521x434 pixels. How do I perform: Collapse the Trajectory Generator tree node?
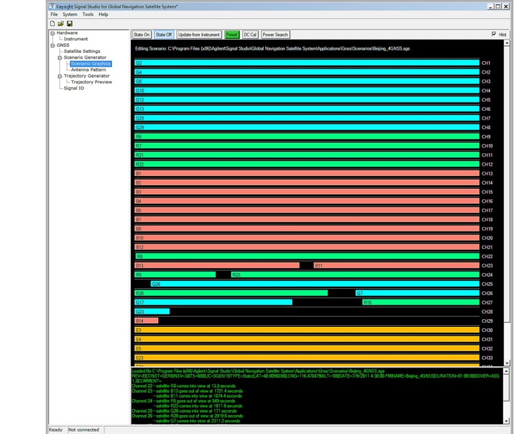tap(60, 76)
